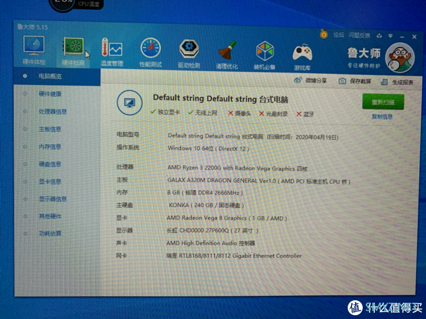The height and width of the screenshot is (319, 426).
Task: Click the 8 GB DDR4 2666MHz memory text
Action: (x=205, y=193)
